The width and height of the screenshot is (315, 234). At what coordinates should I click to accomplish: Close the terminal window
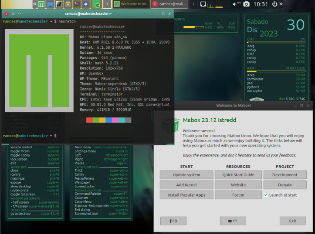point(169,14)
